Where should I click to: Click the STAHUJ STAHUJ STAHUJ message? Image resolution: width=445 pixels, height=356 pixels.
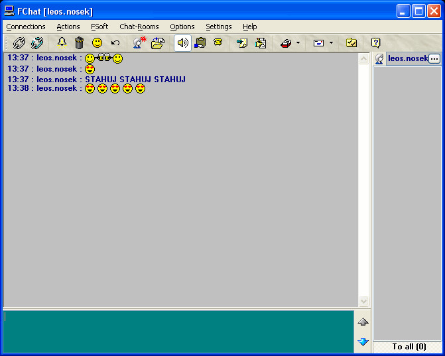[x=135, y=80]
